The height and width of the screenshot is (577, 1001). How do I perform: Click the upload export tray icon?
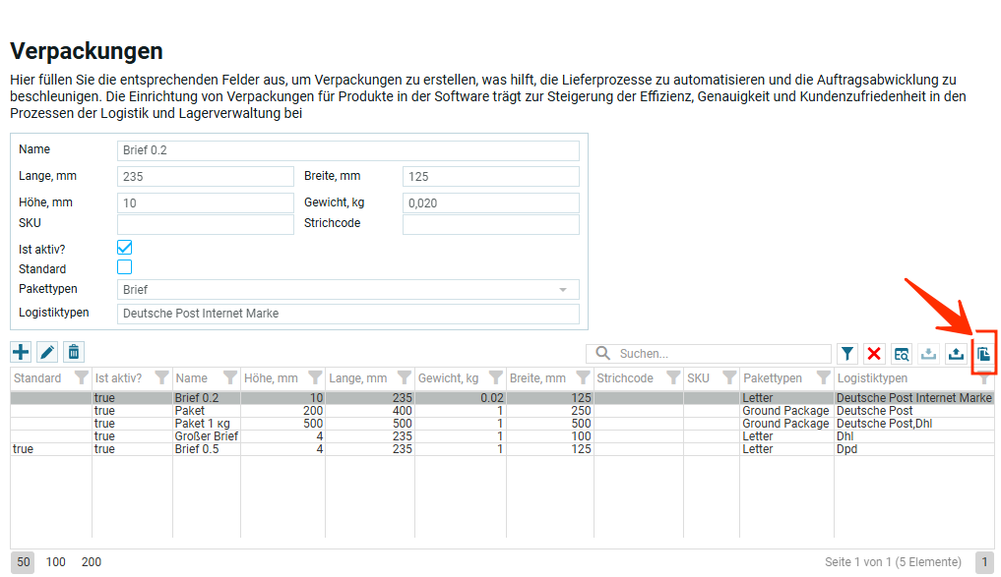tap(955, 354)
